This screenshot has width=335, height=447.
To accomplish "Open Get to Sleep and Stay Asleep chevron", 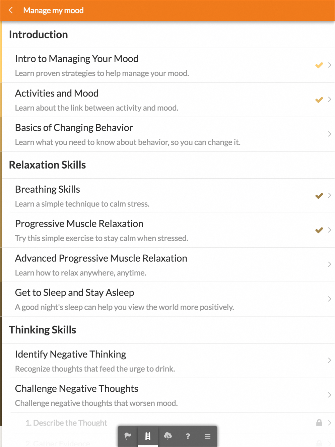I will point(330,299).
